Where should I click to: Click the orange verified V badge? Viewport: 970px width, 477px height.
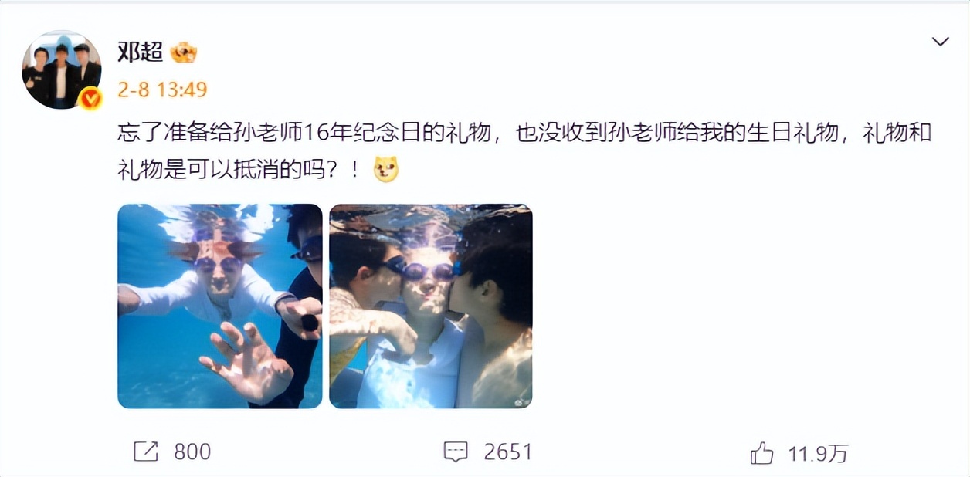click(x=91, y=98)
